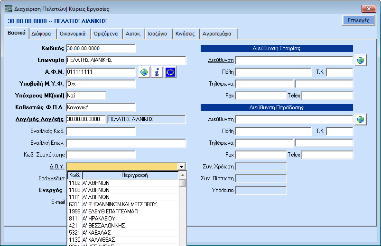
Task: Click the Καθεστώς Φ.Π.Α. label link
Action: (39, 107)
